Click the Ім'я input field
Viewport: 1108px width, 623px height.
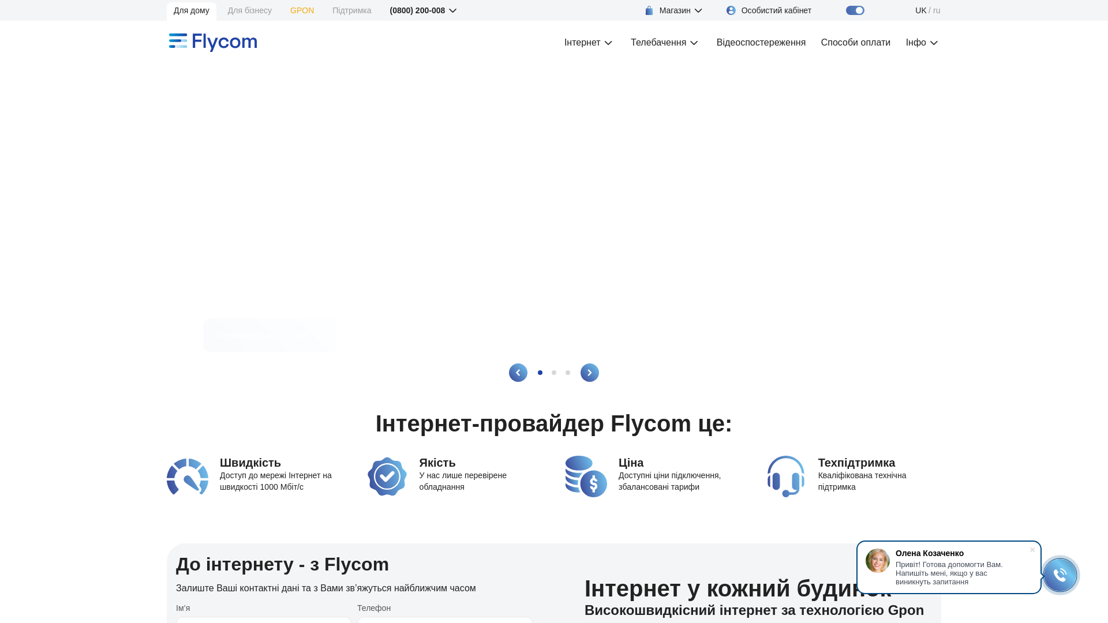264,620
